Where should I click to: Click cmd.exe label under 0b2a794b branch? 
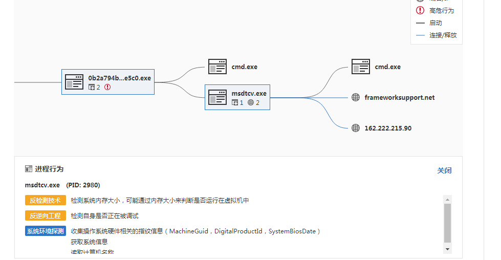pyautogui.click(x=245, y=67)
